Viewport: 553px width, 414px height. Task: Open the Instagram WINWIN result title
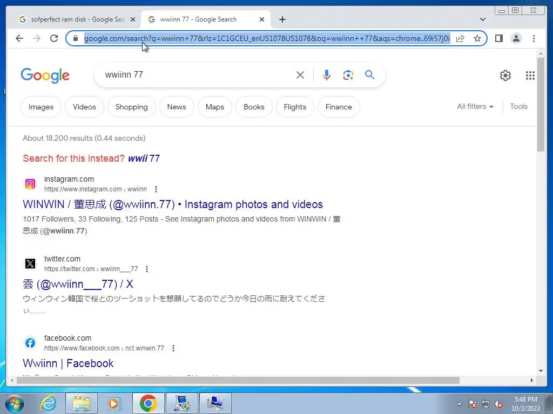(173, 204)
